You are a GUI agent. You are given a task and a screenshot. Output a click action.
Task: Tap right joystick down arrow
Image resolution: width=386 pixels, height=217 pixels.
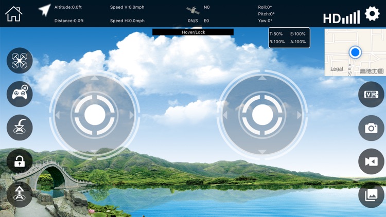262,152
